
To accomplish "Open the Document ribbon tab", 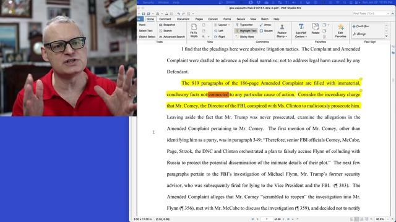I will point(183,19).
